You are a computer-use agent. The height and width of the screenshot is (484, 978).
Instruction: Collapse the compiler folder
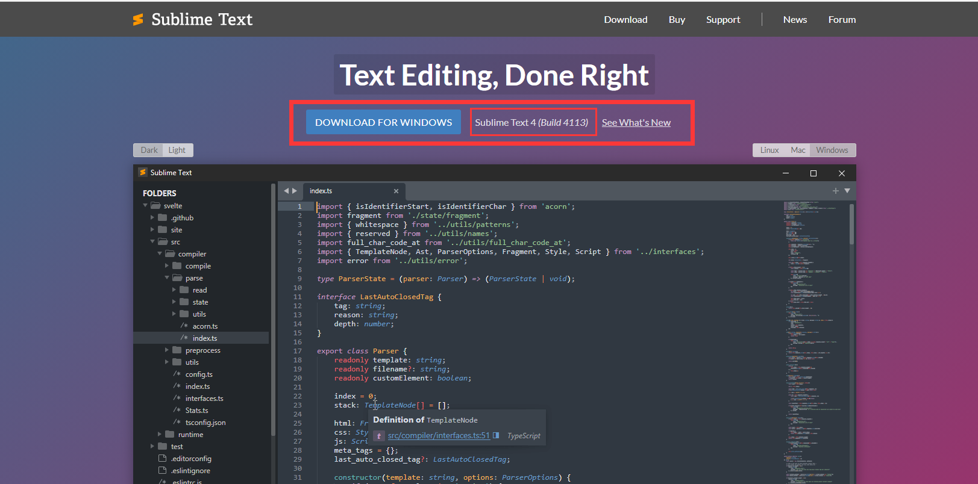pos(160,254)
